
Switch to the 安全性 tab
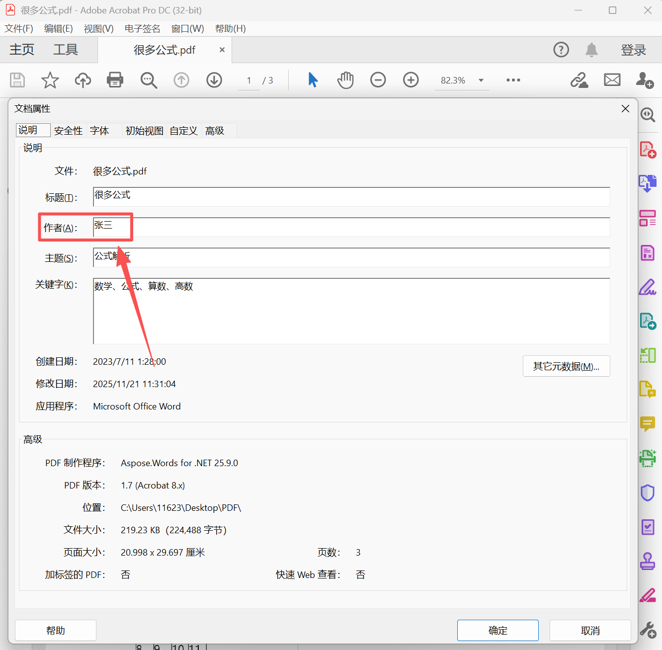(x=68, y=130)
